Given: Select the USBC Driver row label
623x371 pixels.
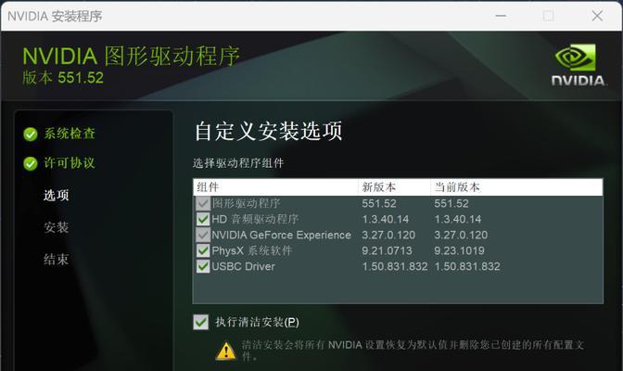Looking at the screenshot, I should pos(243,266).
